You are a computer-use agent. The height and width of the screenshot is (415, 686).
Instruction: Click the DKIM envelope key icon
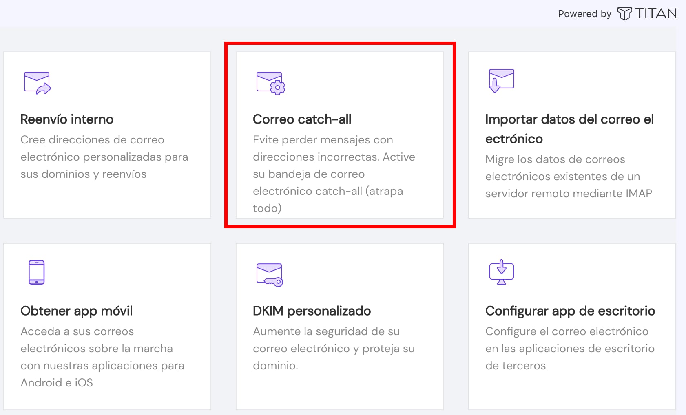click(x=270, y=275)
